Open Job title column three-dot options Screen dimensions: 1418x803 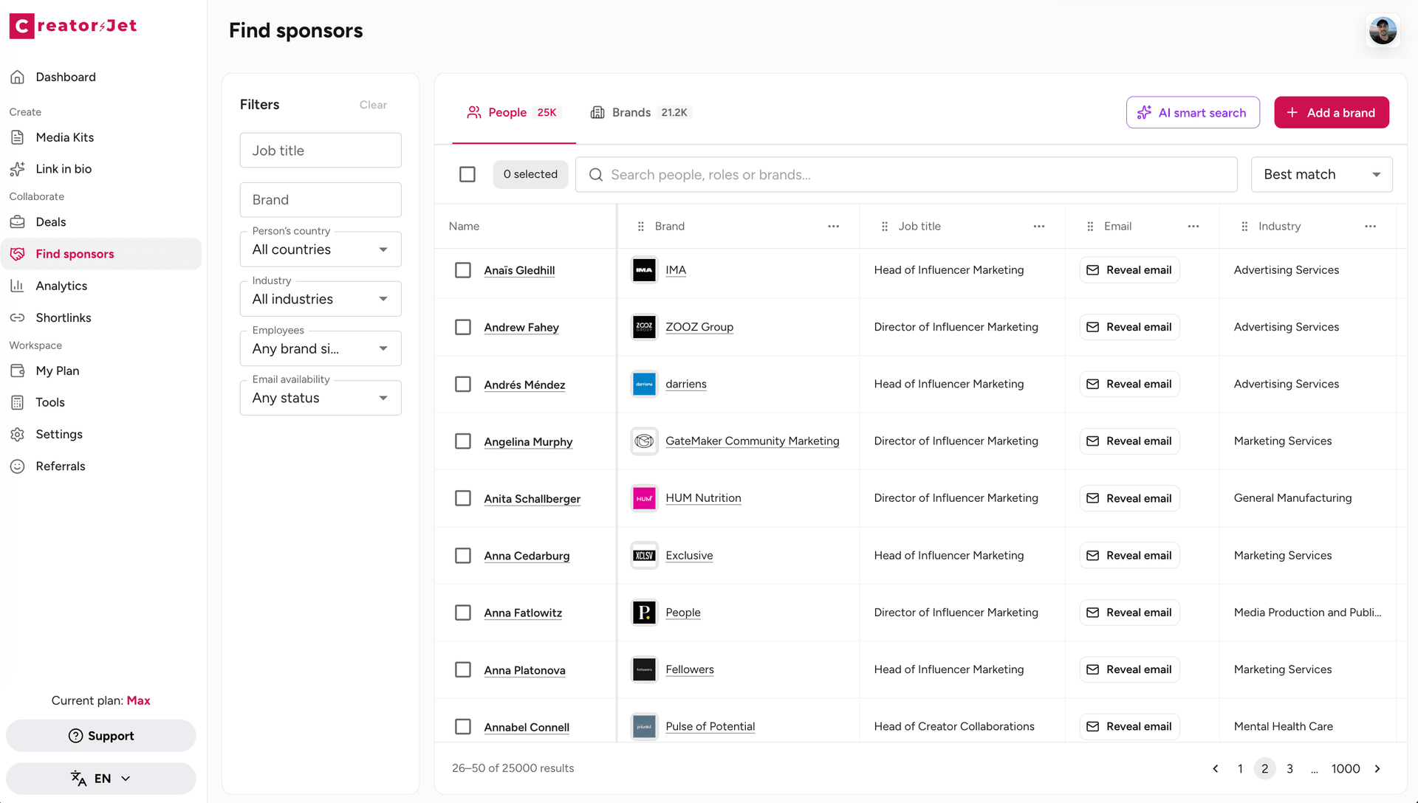click(x=1038, y=227)
